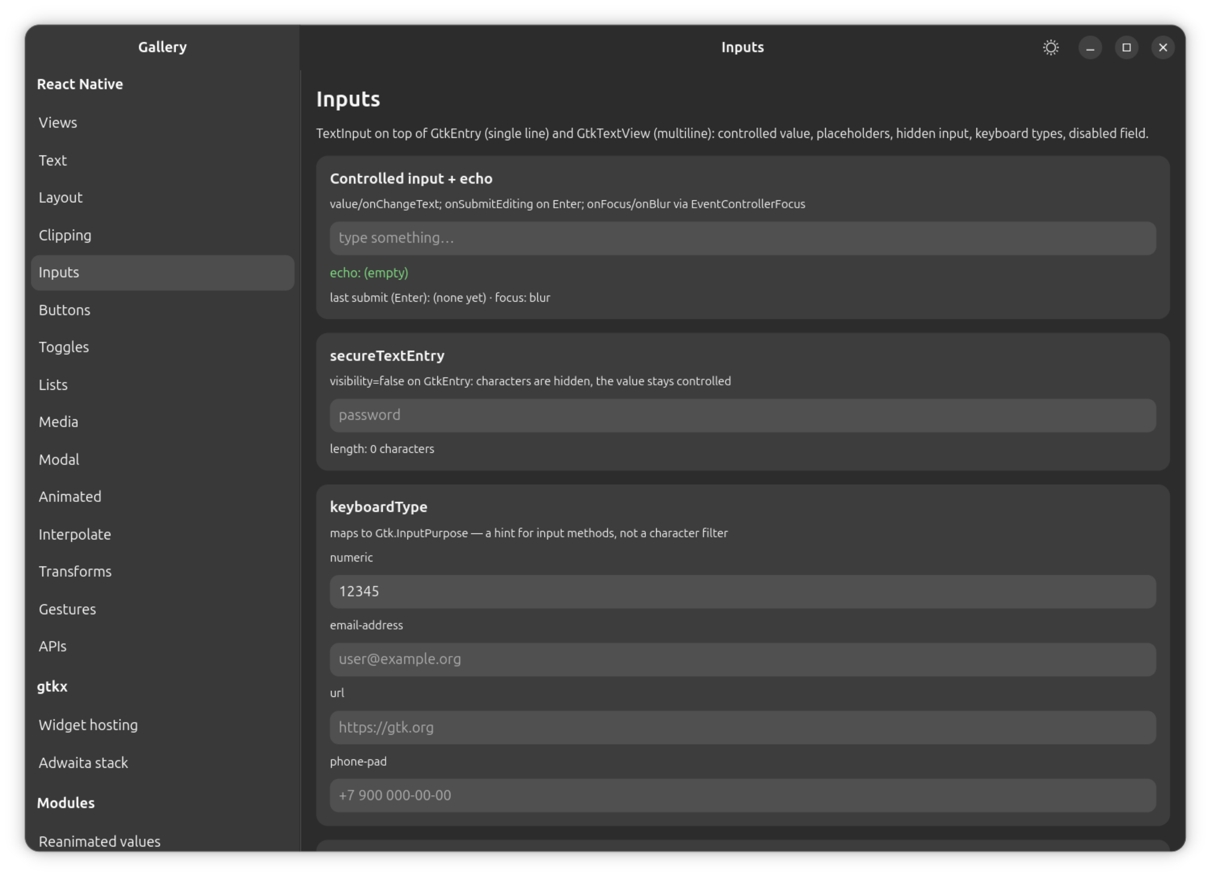Viewport: 1210px width, 876px height.
Task: Go to Transforms sidebar entry
Action: tap(163, 571)
